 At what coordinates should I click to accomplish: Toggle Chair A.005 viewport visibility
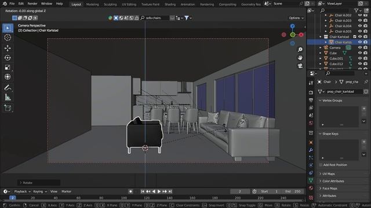click(x=360, y=31)
